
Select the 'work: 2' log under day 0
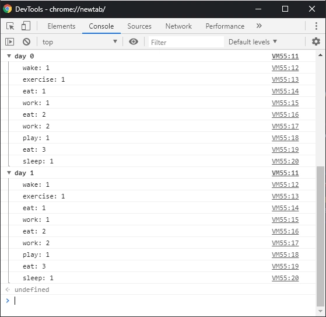(36, 126)
